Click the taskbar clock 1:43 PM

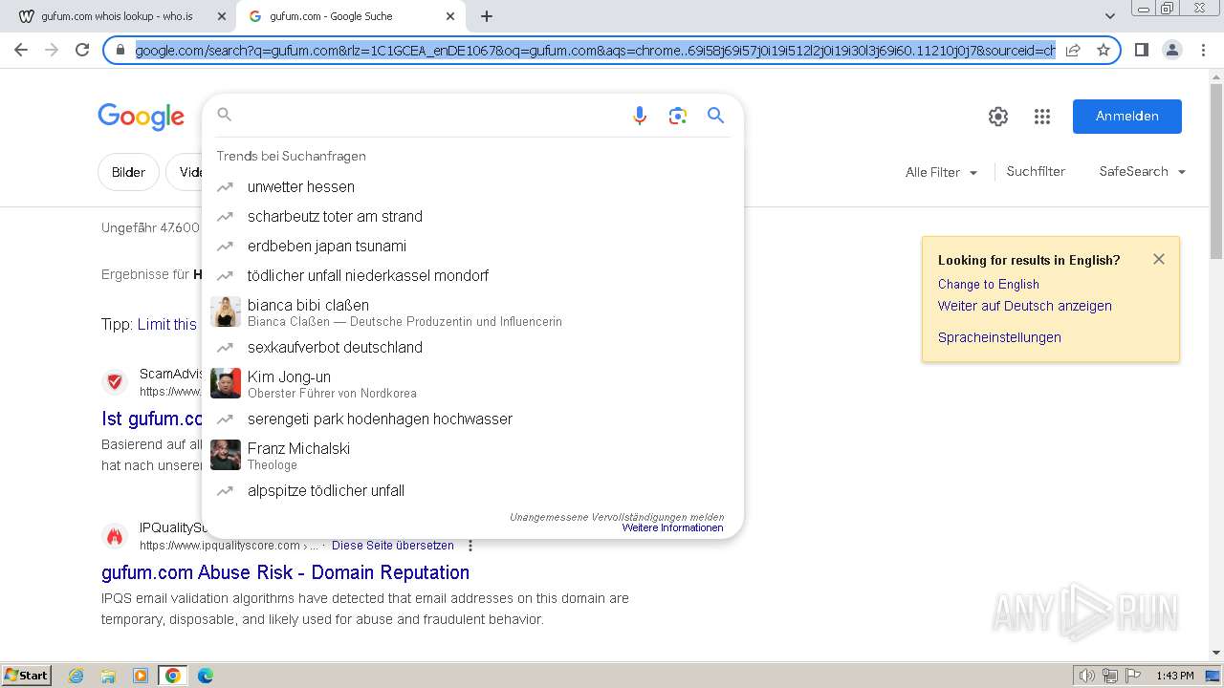[x=1174, y=676]
